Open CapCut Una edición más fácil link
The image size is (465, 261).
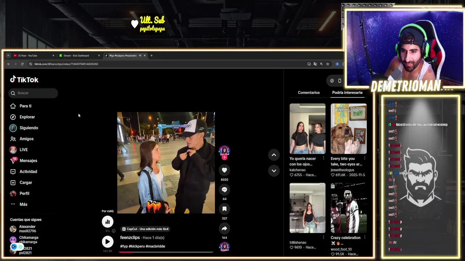tap(145, 229)
